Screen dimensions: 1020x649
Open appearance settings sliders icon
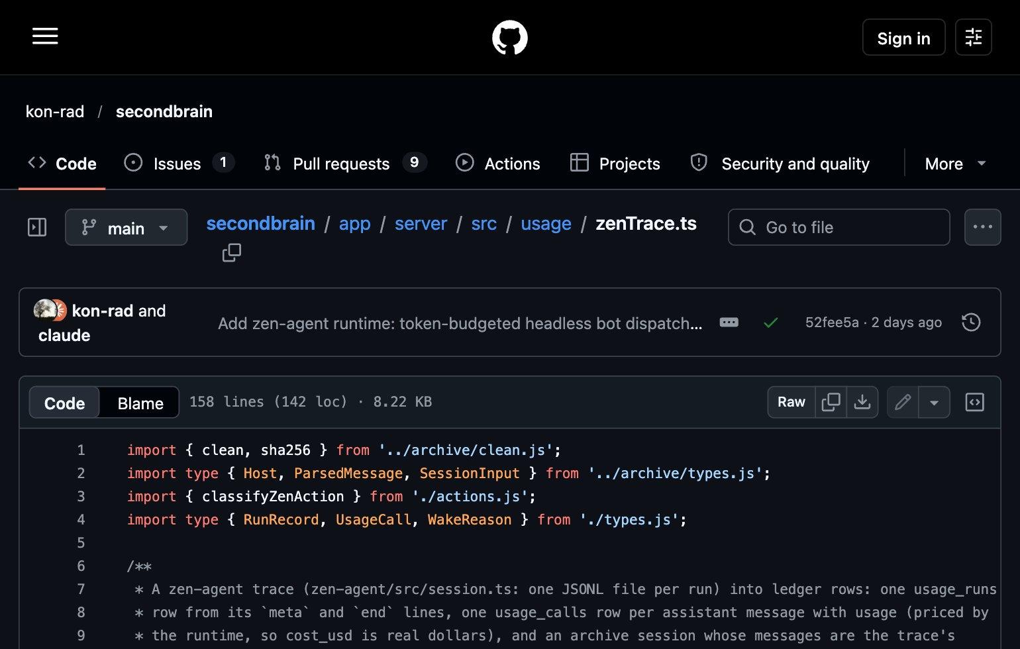(x=973, y=37)
